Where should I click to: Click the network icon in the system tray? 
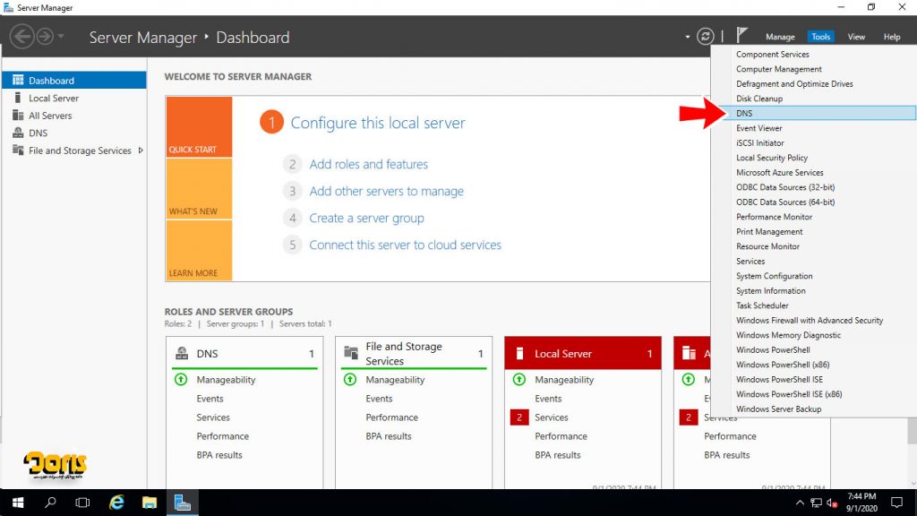(x=816, y=503)
